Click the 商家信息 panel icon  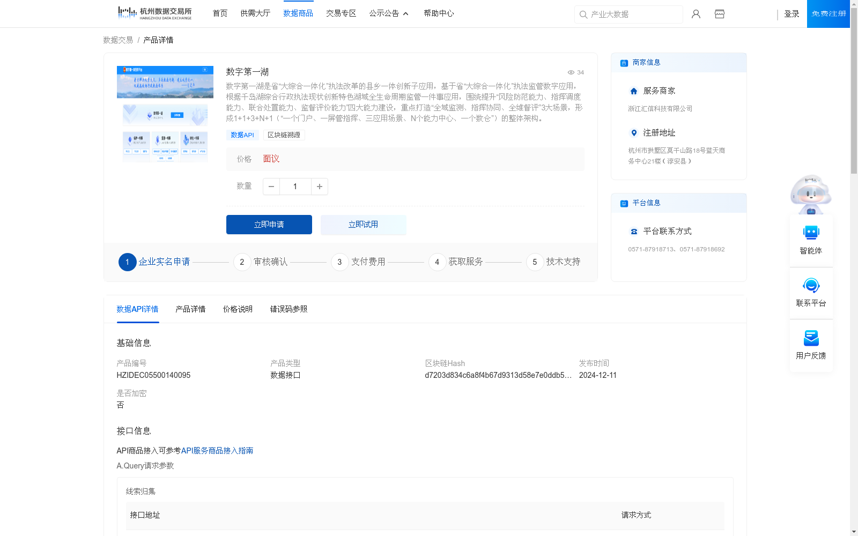pos(624,63)
